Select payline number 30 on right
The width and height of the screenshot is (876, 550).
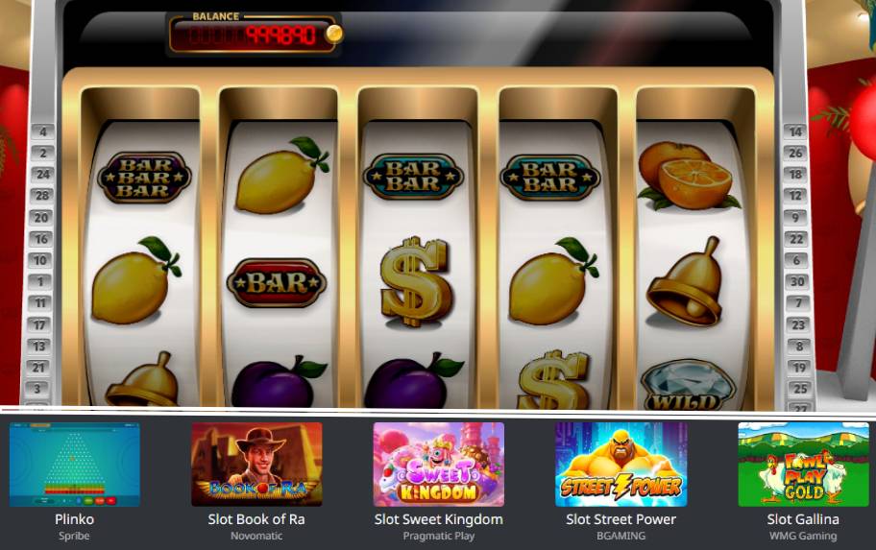[x=797, y=281]
